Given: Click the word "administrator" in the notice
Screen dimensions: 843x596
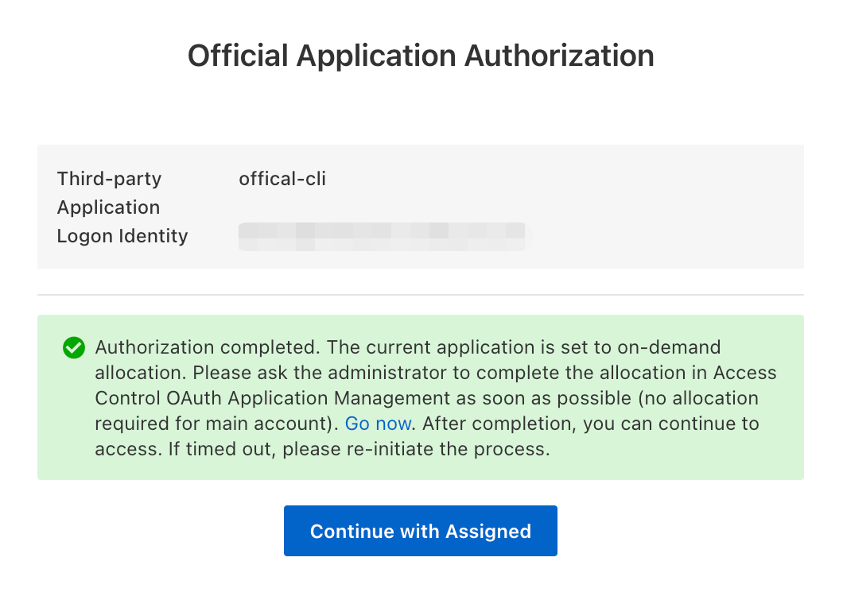Looking at the screenshot, I should coord(371,373).
